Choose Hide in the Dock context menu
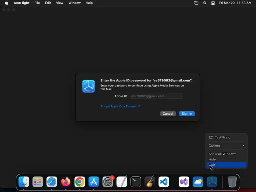Image resolution: width=256 pixels, height=192 pixels. (226, 159)
